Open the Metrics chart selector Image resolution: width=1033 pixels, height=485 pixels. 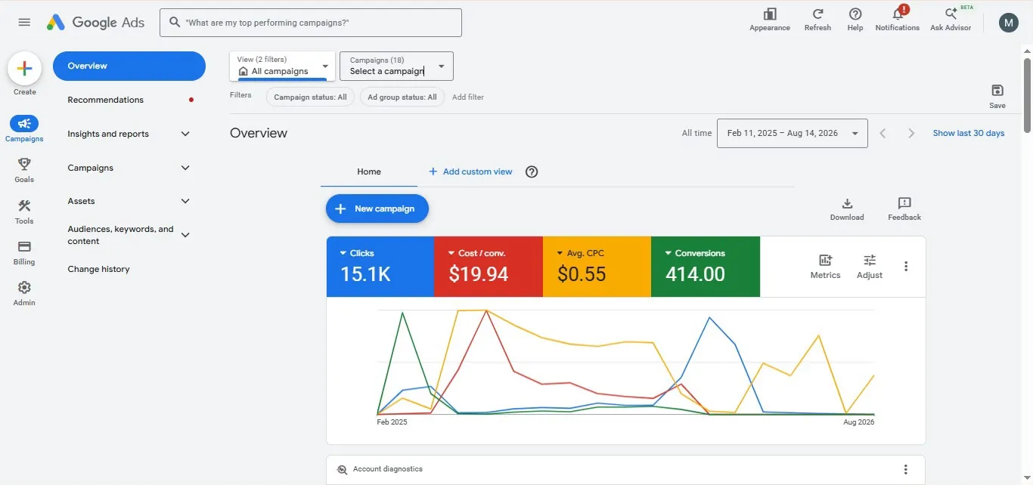825,267
